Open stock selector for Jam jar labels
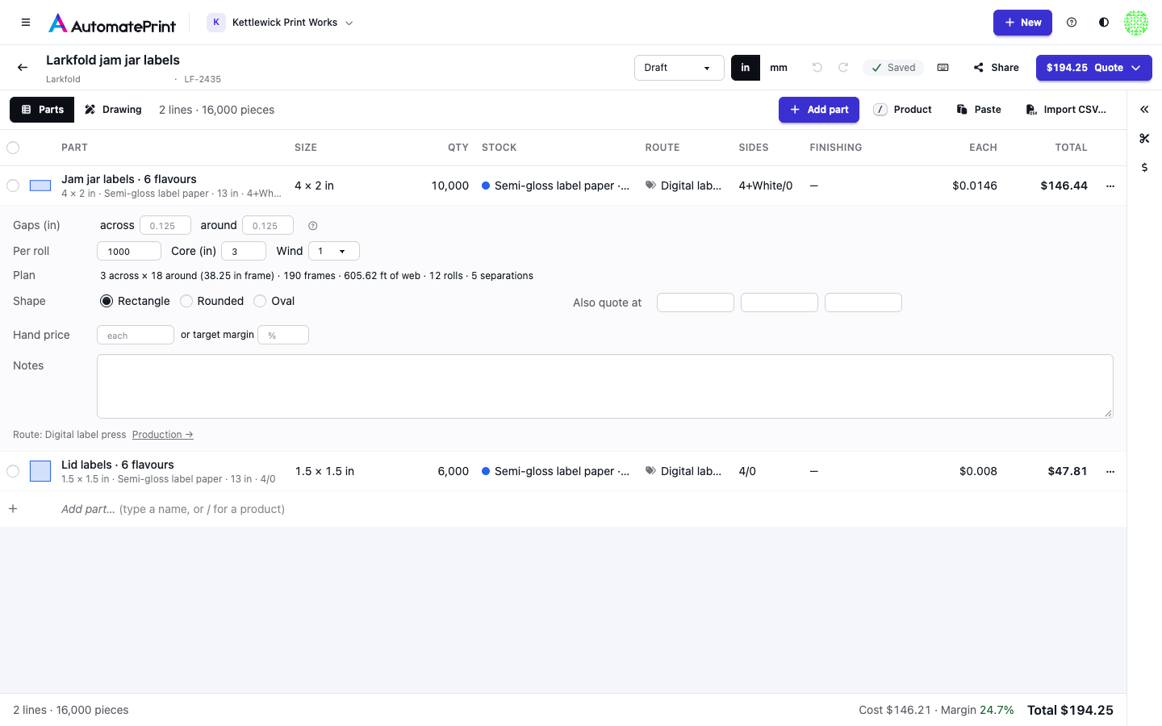Screen dimensions: 1162x726 (x=555, y=186)
